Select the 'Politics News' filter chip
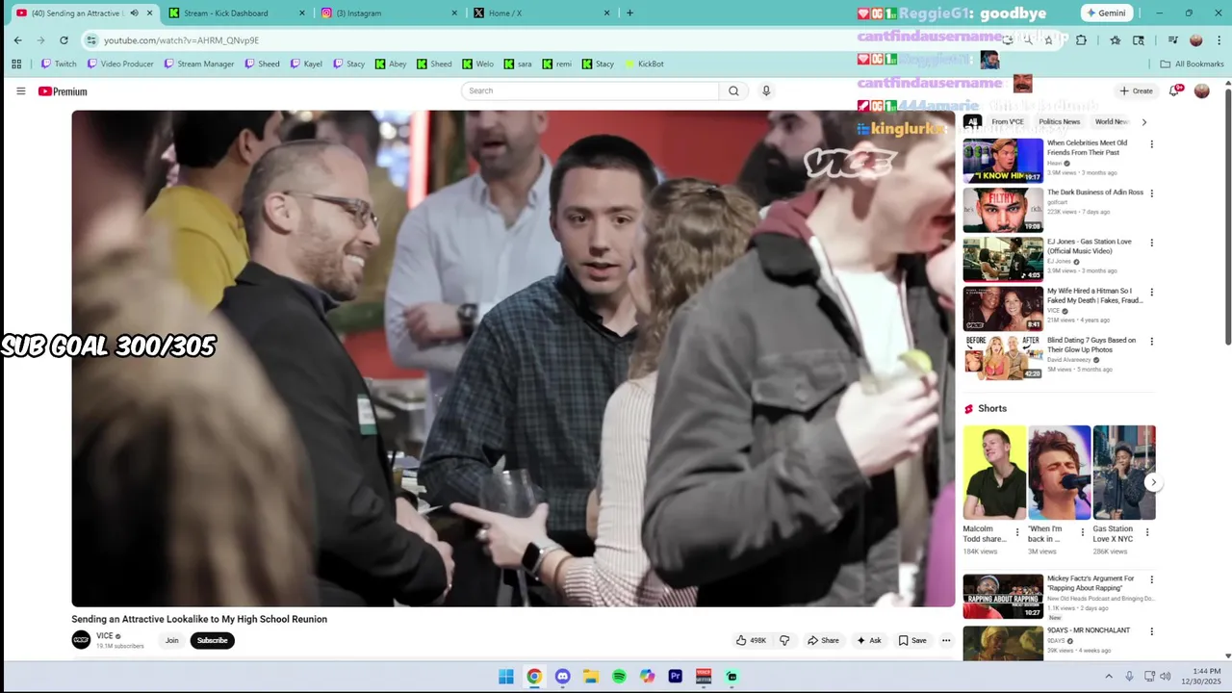 [1059, 122]
